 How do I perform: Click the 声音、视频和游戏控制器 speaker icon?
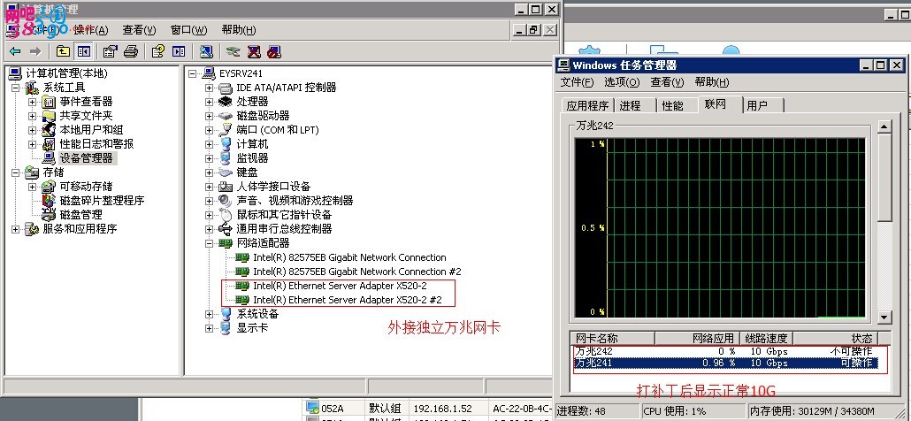point(226,201)
